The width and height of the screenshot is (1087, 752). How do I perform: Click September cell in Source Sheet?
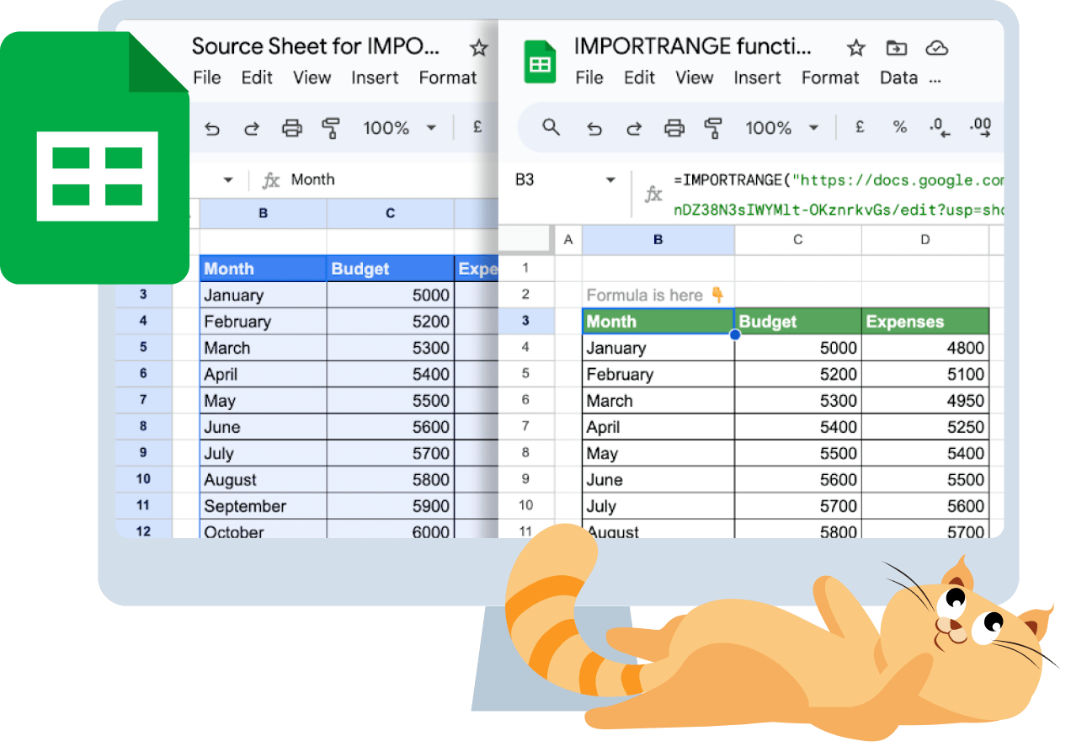263,506
